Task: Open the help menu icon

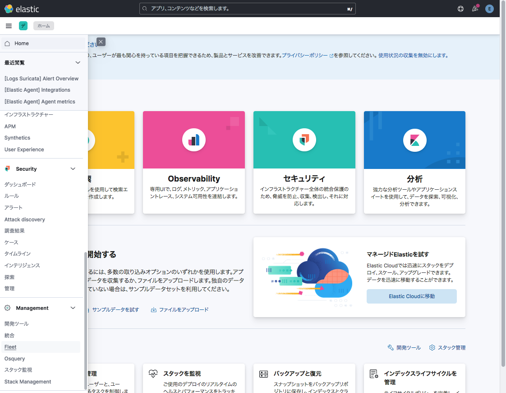Action: click(460, 9)
